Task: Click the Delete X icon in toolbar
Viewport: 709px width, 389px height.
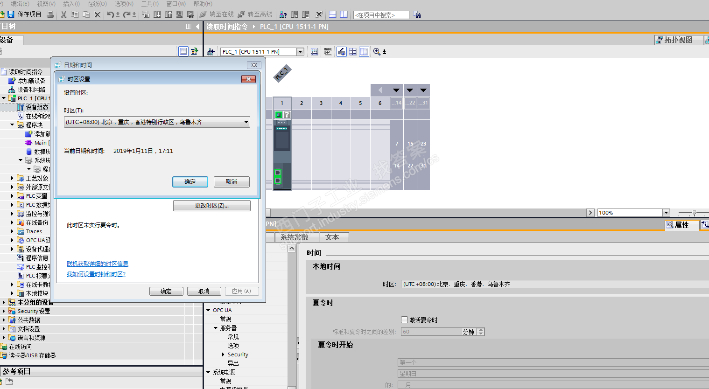Action: (x=97, y=14)
